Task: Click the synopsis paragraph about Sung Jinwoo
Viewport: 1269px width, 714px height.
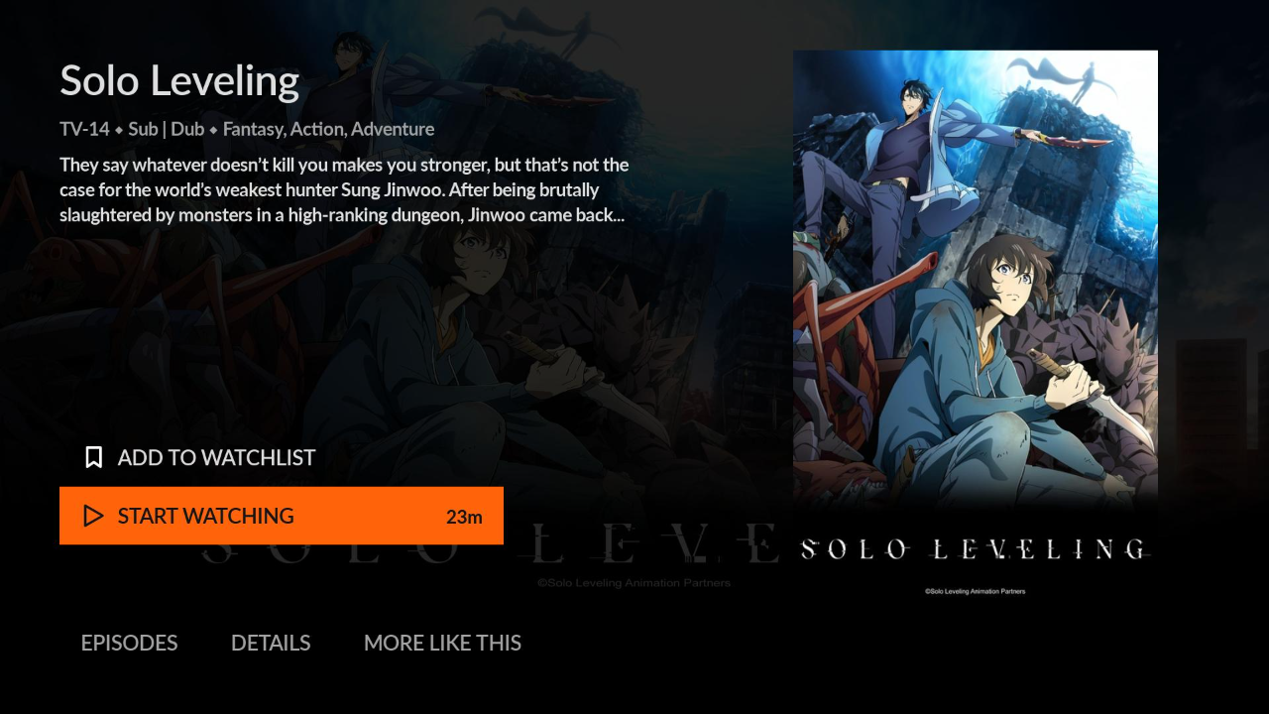Action: [x=344, y=189]
